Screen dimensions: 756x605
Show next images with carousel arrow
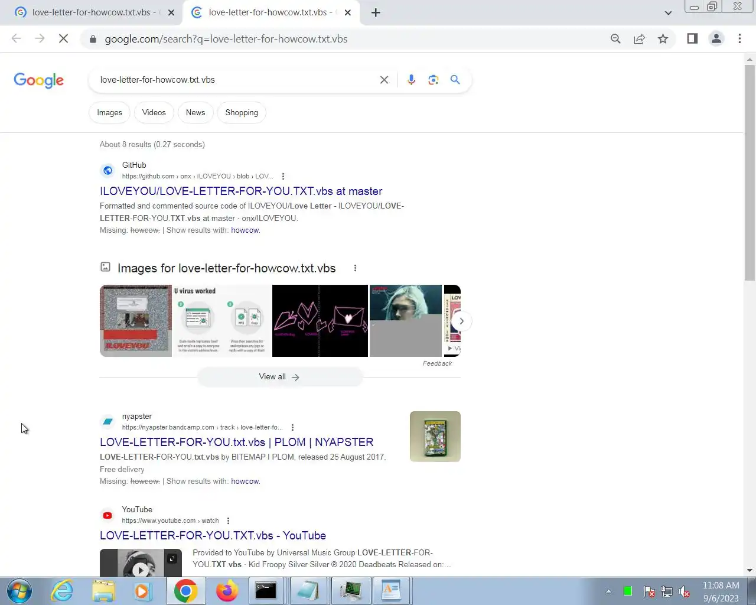click(x=462, y=321)
